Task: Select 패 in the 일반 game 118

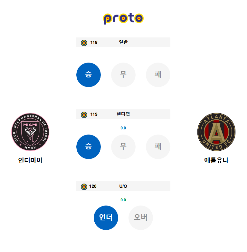Action: click(158, 75)
